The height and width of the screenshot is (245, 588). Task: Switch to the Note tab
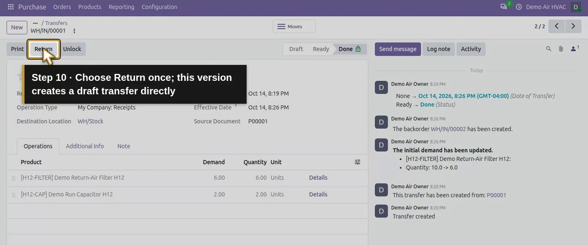pyautogui.click(x=124, y=146)
